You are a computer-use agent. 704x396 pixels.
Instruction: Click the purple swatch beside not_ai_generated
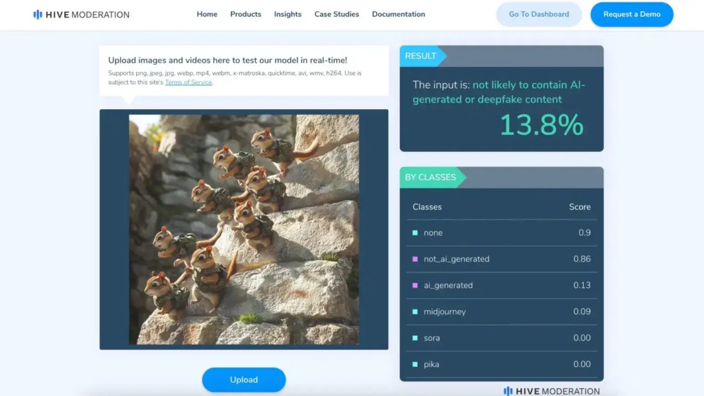coord(415,259)
